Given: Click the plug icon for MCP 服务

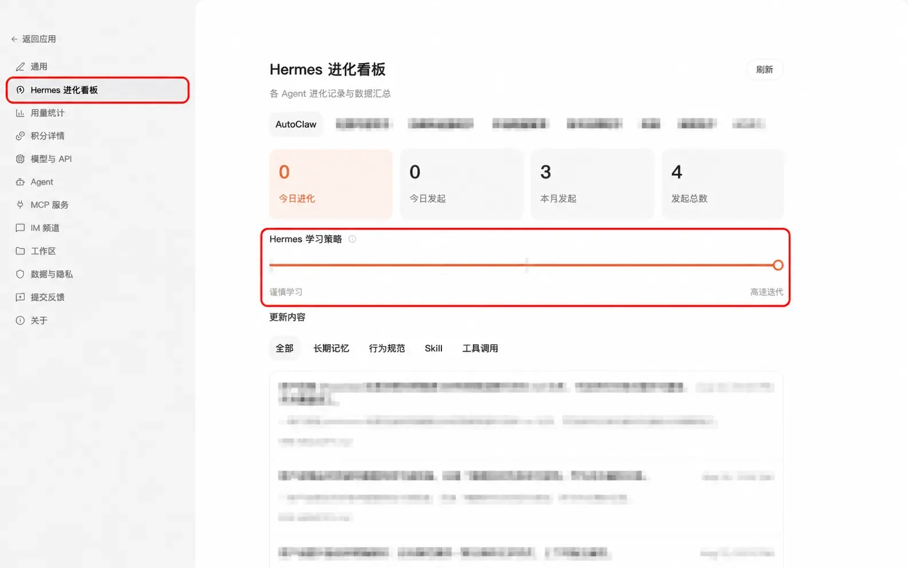Looking at the screenshot, I should pyautogui.click(x=20, y=204).
